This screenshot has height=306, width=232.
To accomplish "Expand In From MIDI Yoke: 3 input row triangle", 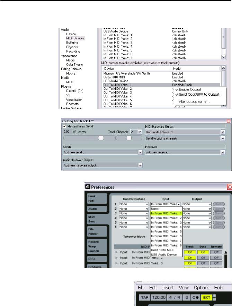I will [117, 263].
